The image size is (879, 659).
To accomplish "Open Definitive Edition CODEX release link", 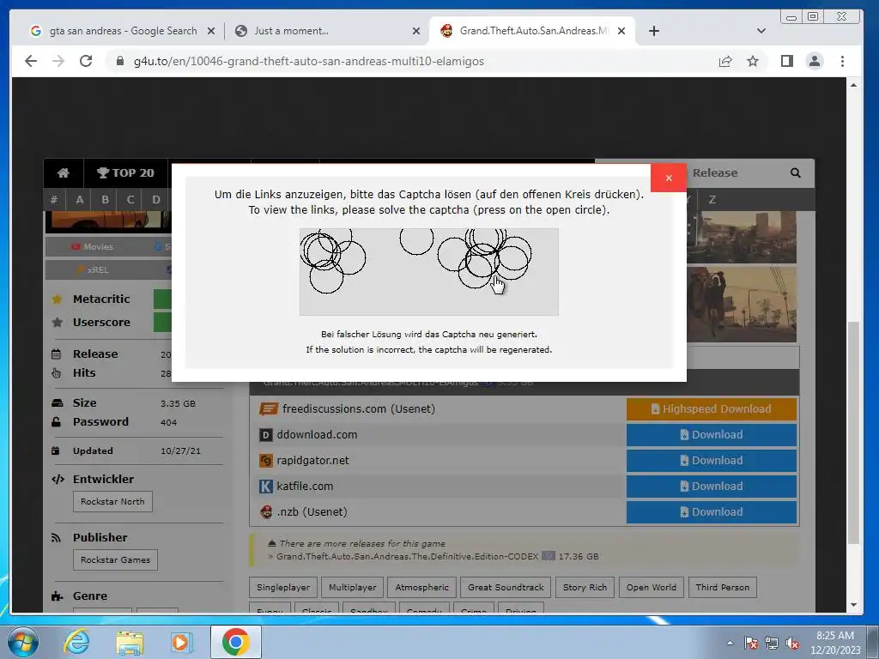I will [407, 556].
